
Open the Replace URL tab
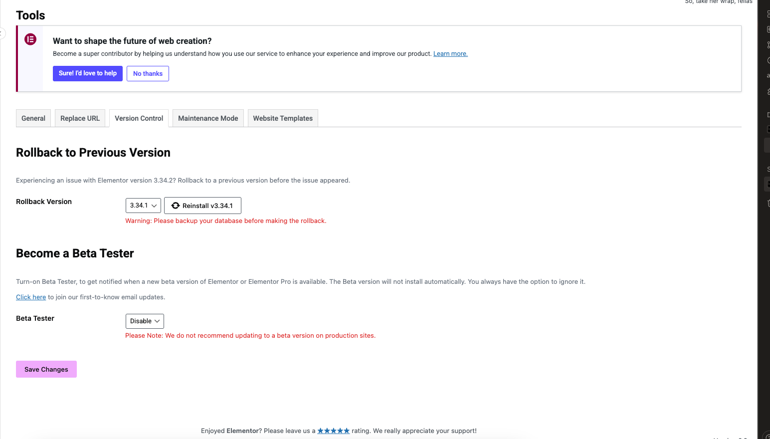coord(80,118)
